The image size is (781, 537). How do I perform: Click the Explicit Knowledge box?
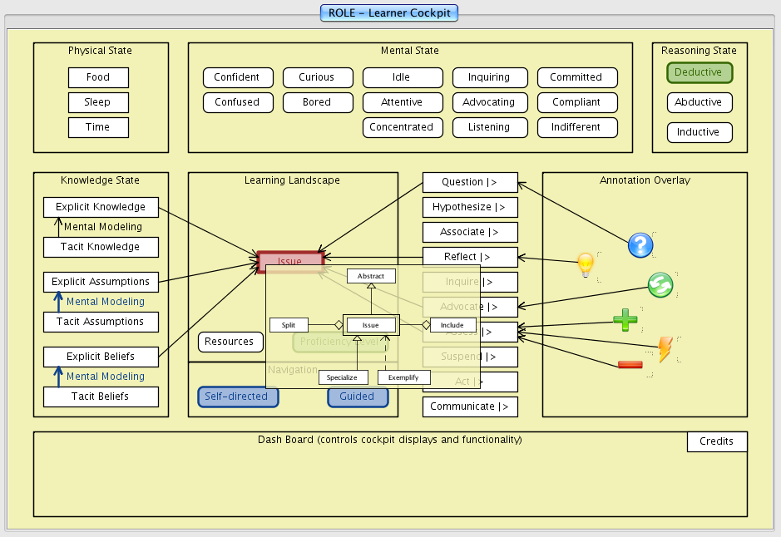[101, 207]
